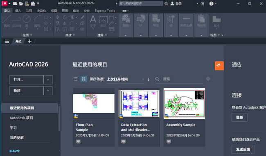This screenshot has width=266, height=156.
Task: Select the Scale tool icon
Action: click(x=65, y=29)
